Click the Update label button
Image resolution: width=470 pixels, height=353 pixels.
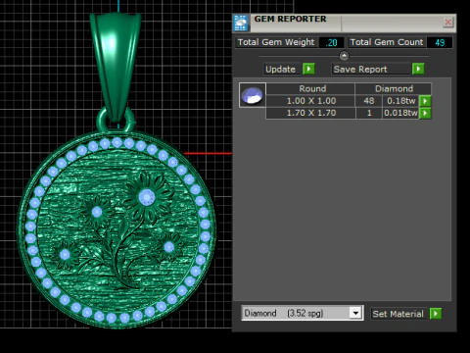click(x=282, y=69)
